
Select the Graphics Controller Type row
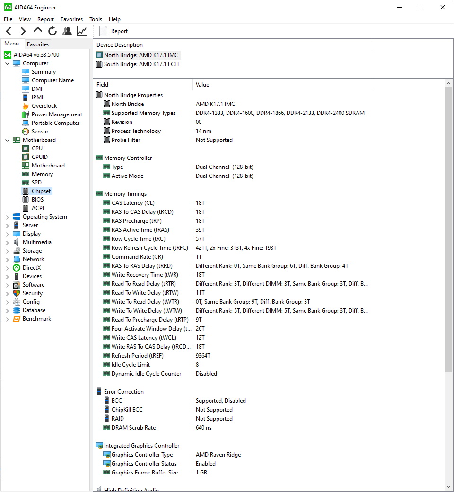232,455
